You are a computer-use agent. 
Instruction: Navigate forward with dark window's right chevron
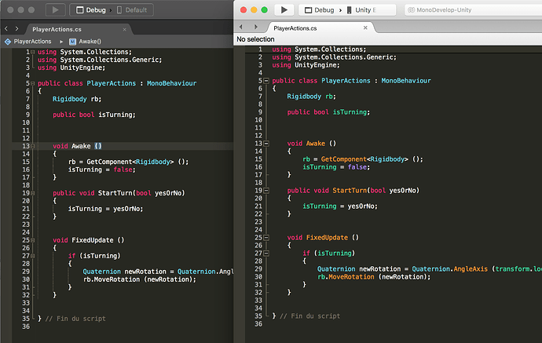coord(16,29)
